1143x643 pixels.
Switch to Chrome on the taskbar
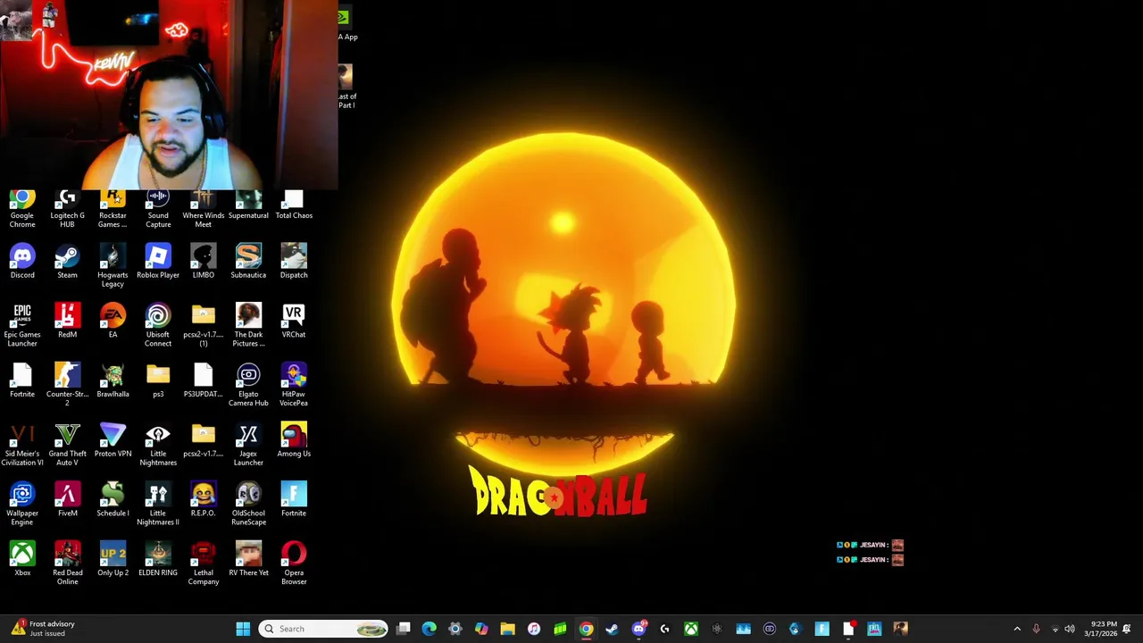[586, 629]
